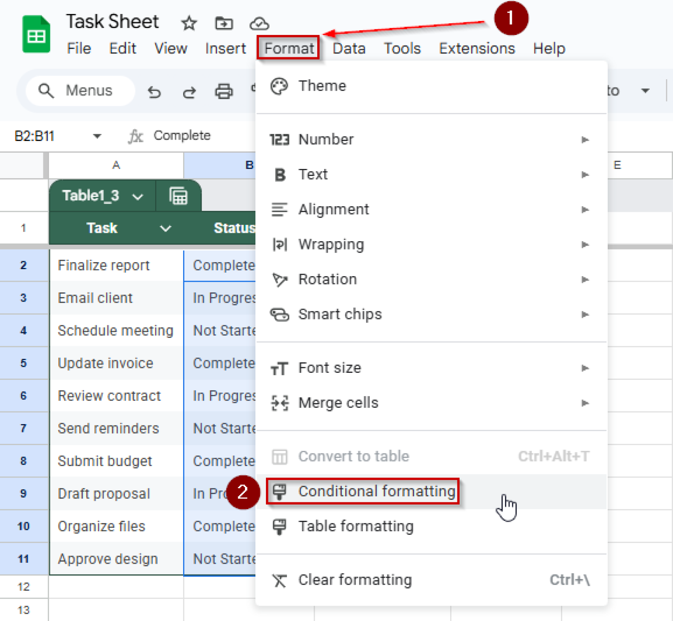Screen dimensions: 673x621
Task: Select the cell containing Update invoice
Action: (105, 363)
